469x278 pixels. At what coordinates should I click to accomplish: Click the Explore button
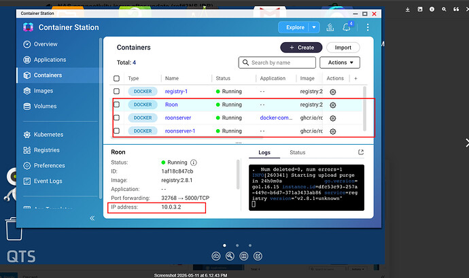[295, 27]
